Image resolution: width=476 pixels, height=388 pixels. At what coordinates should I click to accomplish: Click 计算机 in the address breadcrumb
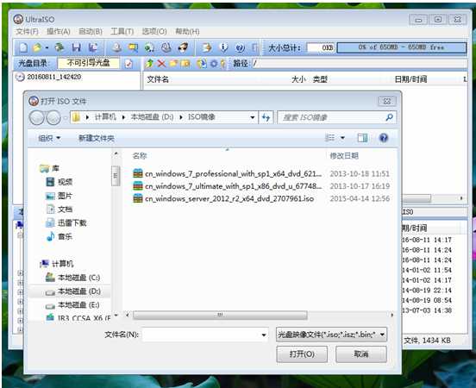point(105,117)
